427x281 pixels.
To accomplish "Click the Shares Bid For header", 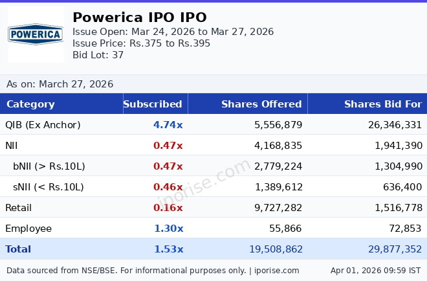I will [382, 104].
